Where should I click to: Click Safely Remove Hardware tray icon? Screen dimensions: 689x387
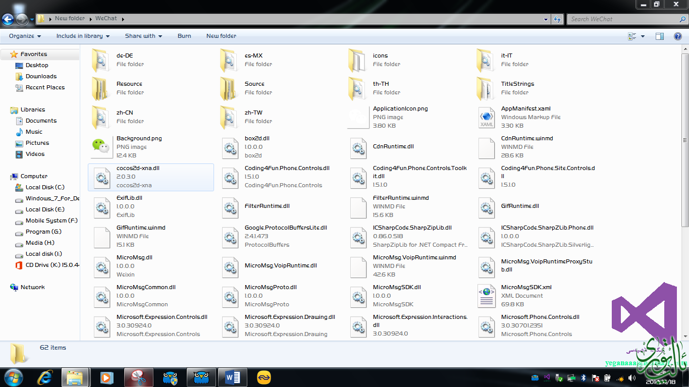(x=559, y=377)
